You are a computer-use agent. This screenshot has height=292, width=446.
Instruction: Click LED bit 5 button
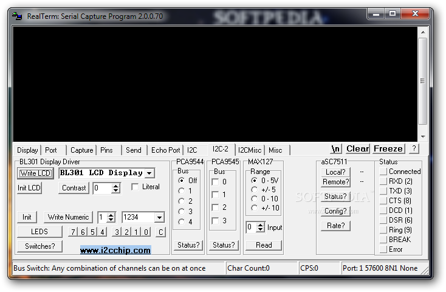[92, 232]
